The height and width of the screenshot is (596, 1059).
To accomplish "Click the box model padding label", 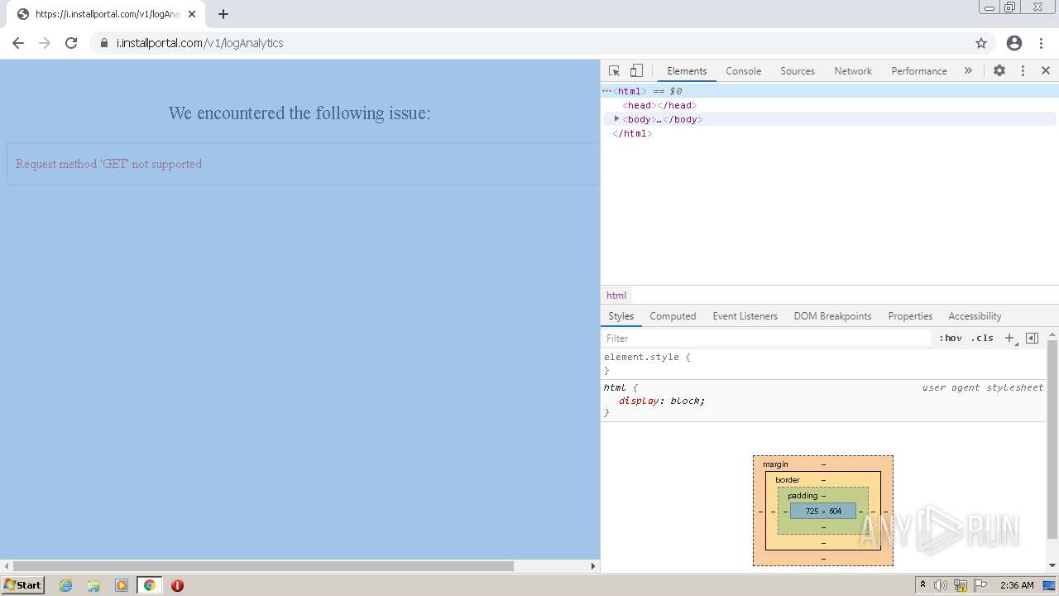I will click(803, 496).
